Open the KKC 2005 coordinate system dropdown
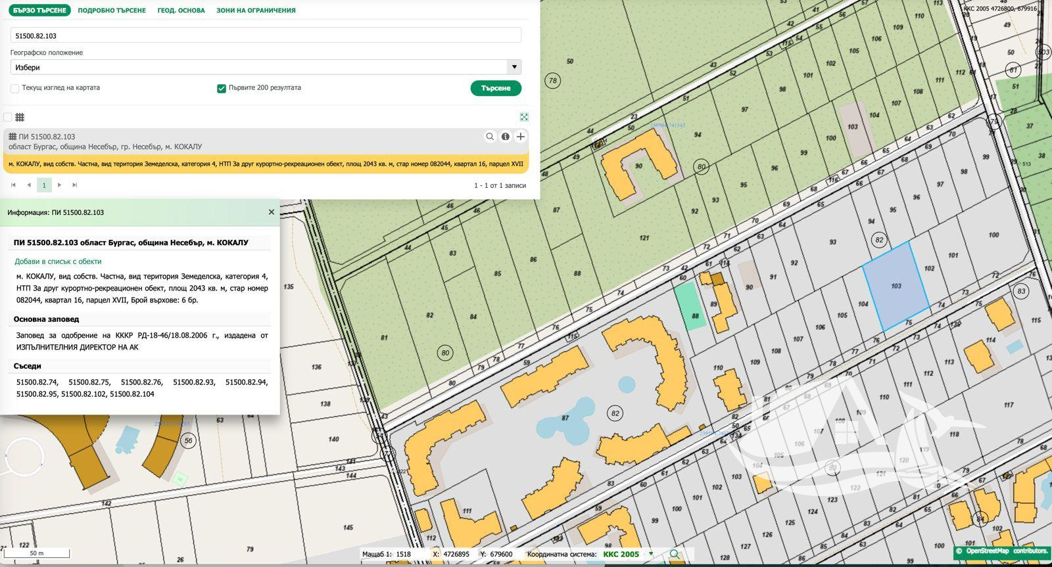The width and height of the screenshot is (1052, 567). (628, 554)
